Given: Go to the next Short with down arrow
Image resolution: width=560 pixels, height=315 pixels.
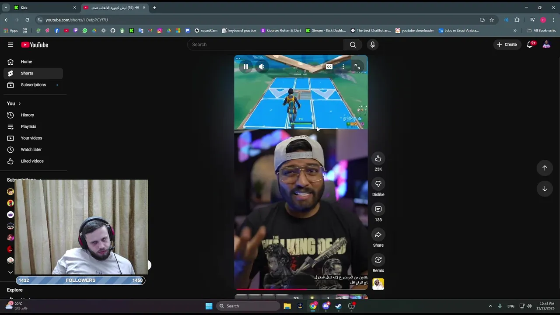Looking at the screenshot, I should coord(545,189).
